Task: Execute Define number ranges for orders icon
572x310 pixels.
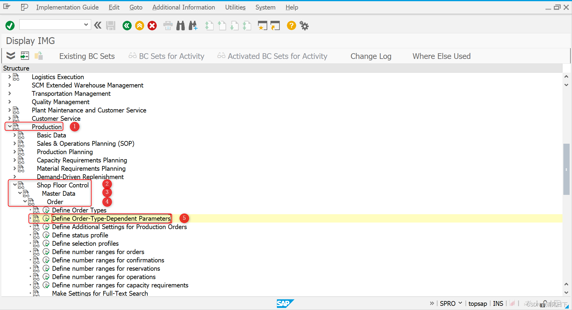Action: click(x=46, y=252)
